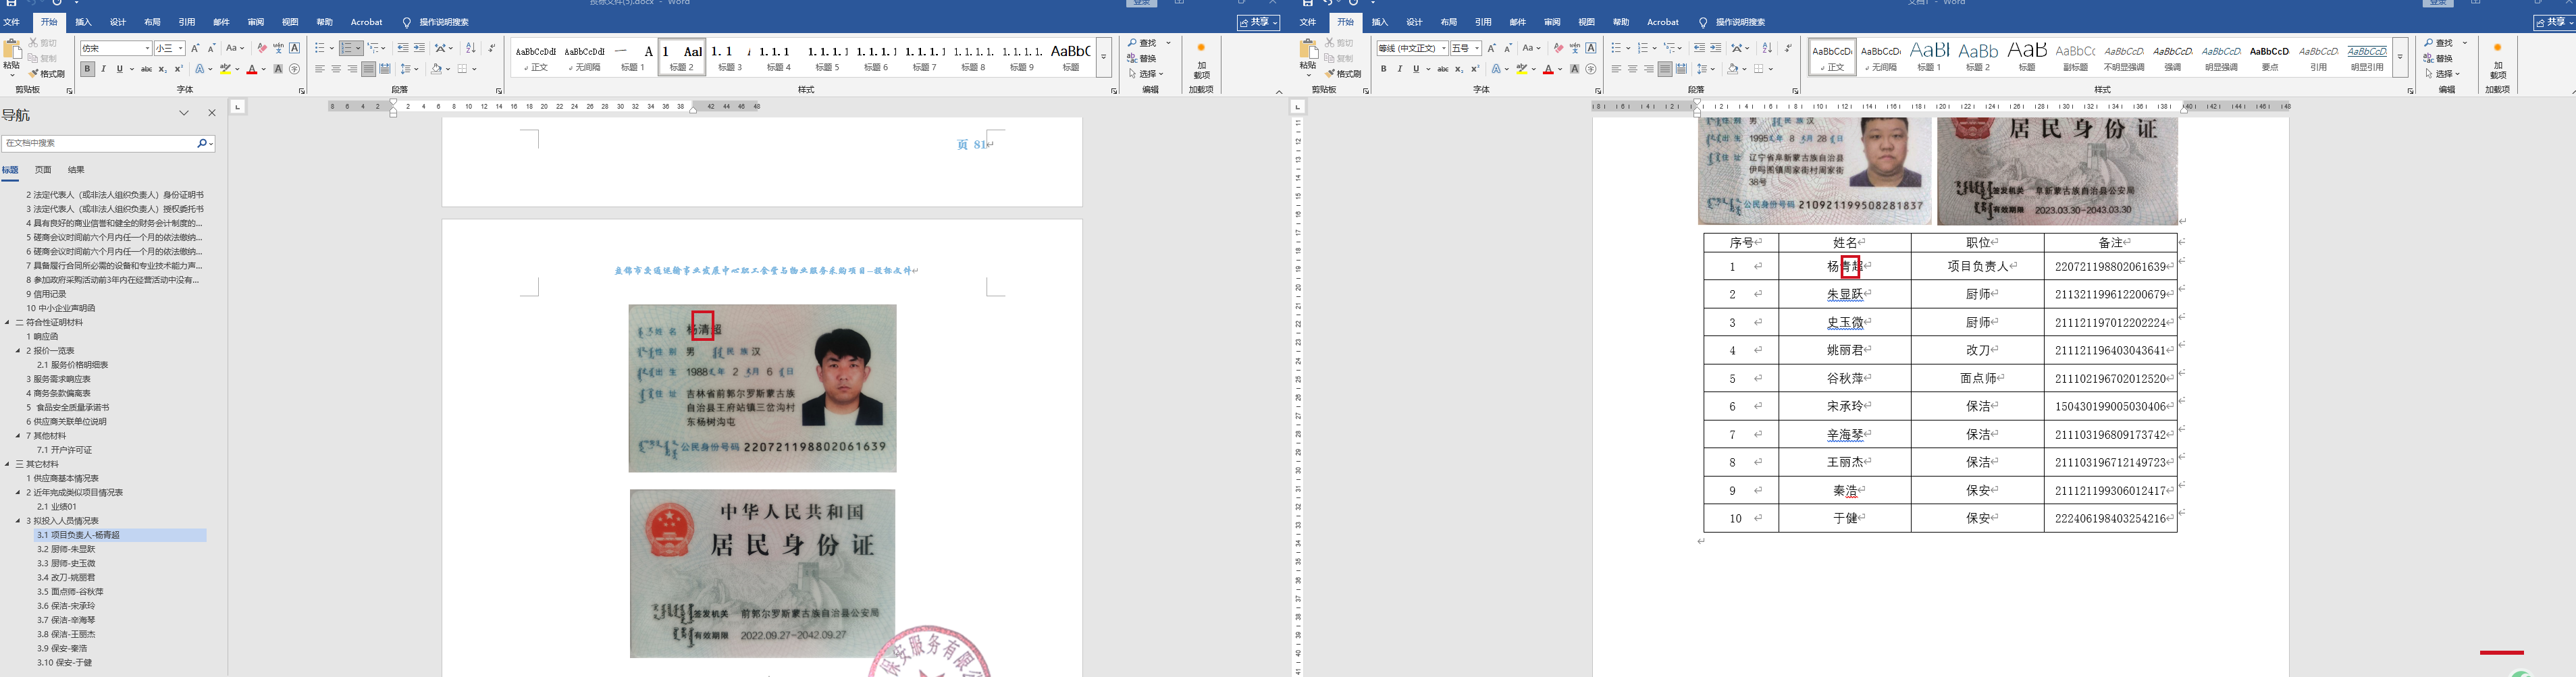Screen dimensions: 2576x677
Task: Align text right in right Word window
Action: [x=1648, y=69]
